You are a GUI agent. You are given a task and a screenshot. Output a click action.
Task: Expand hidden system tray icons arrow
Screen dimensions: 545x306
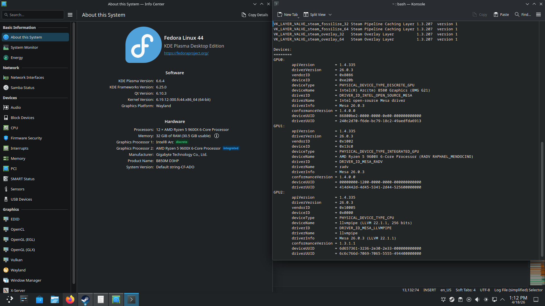[x=502, y=299]
